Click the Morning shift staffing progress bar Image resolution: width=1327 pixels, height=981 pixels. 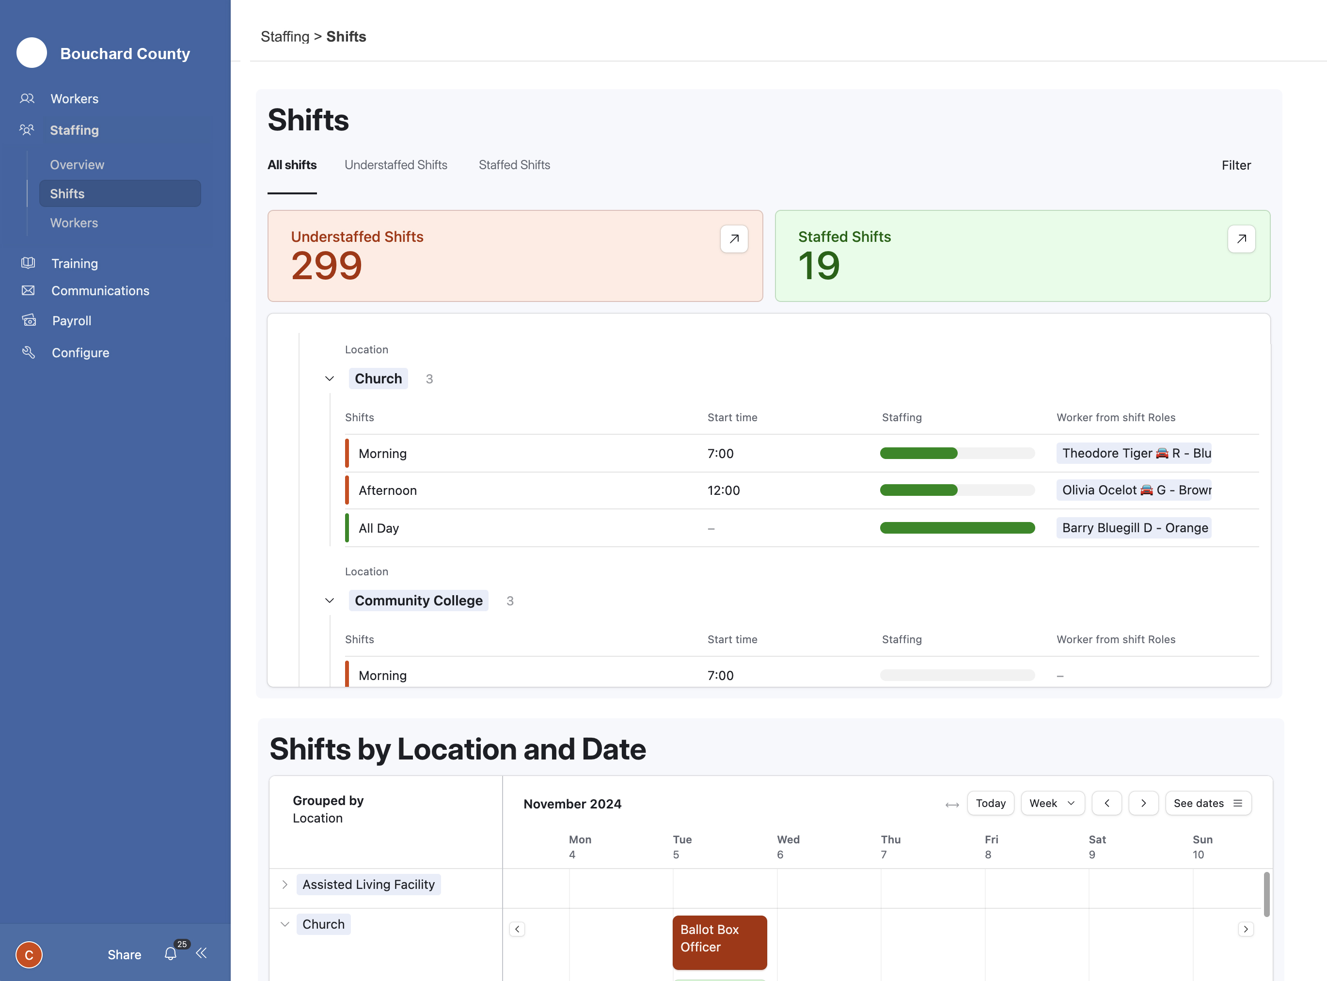tap(957, 453)
